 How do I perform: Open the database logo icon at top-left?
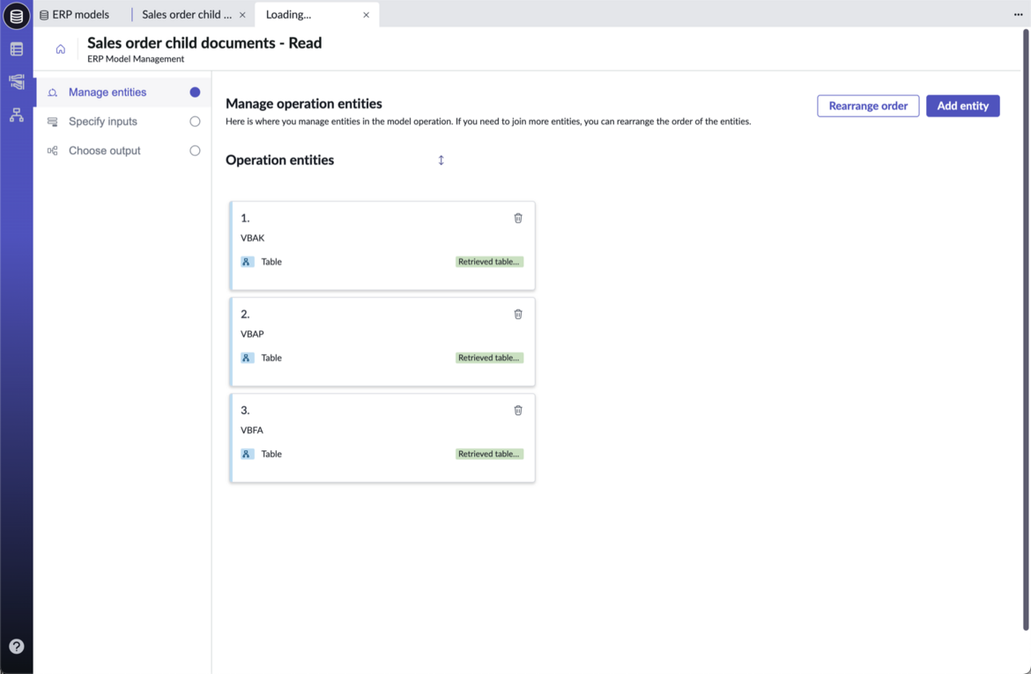click(x=17, y=16)
